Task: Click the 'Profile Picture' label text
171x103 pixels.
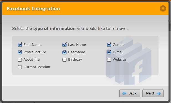Action: [x=35, y=52]
